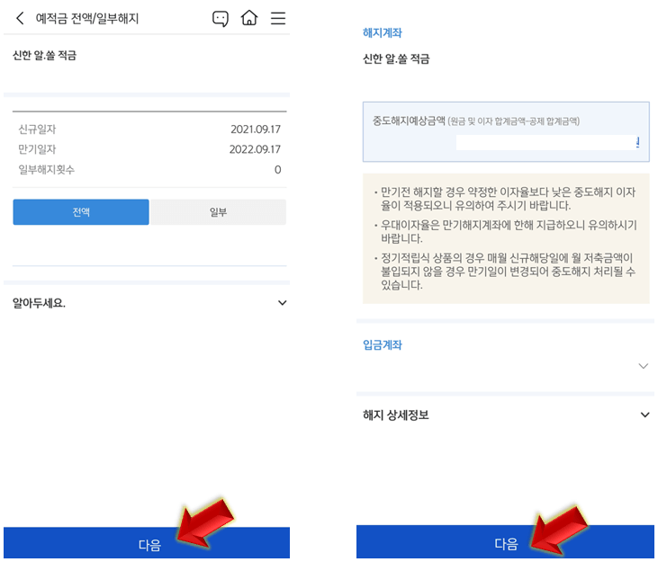Select the 신규일자 2021.09.17 value
Screen dimensions: 667x562
(x=256, y=129)
